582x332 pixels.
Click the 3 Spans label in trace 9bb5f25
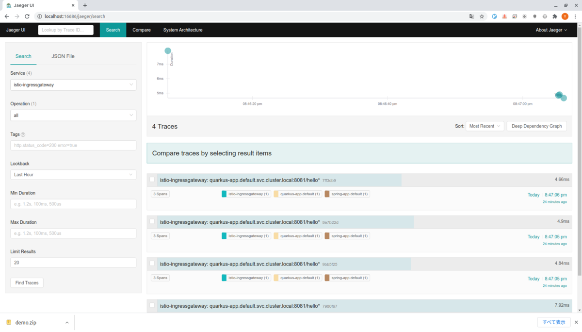coord(160,278)
